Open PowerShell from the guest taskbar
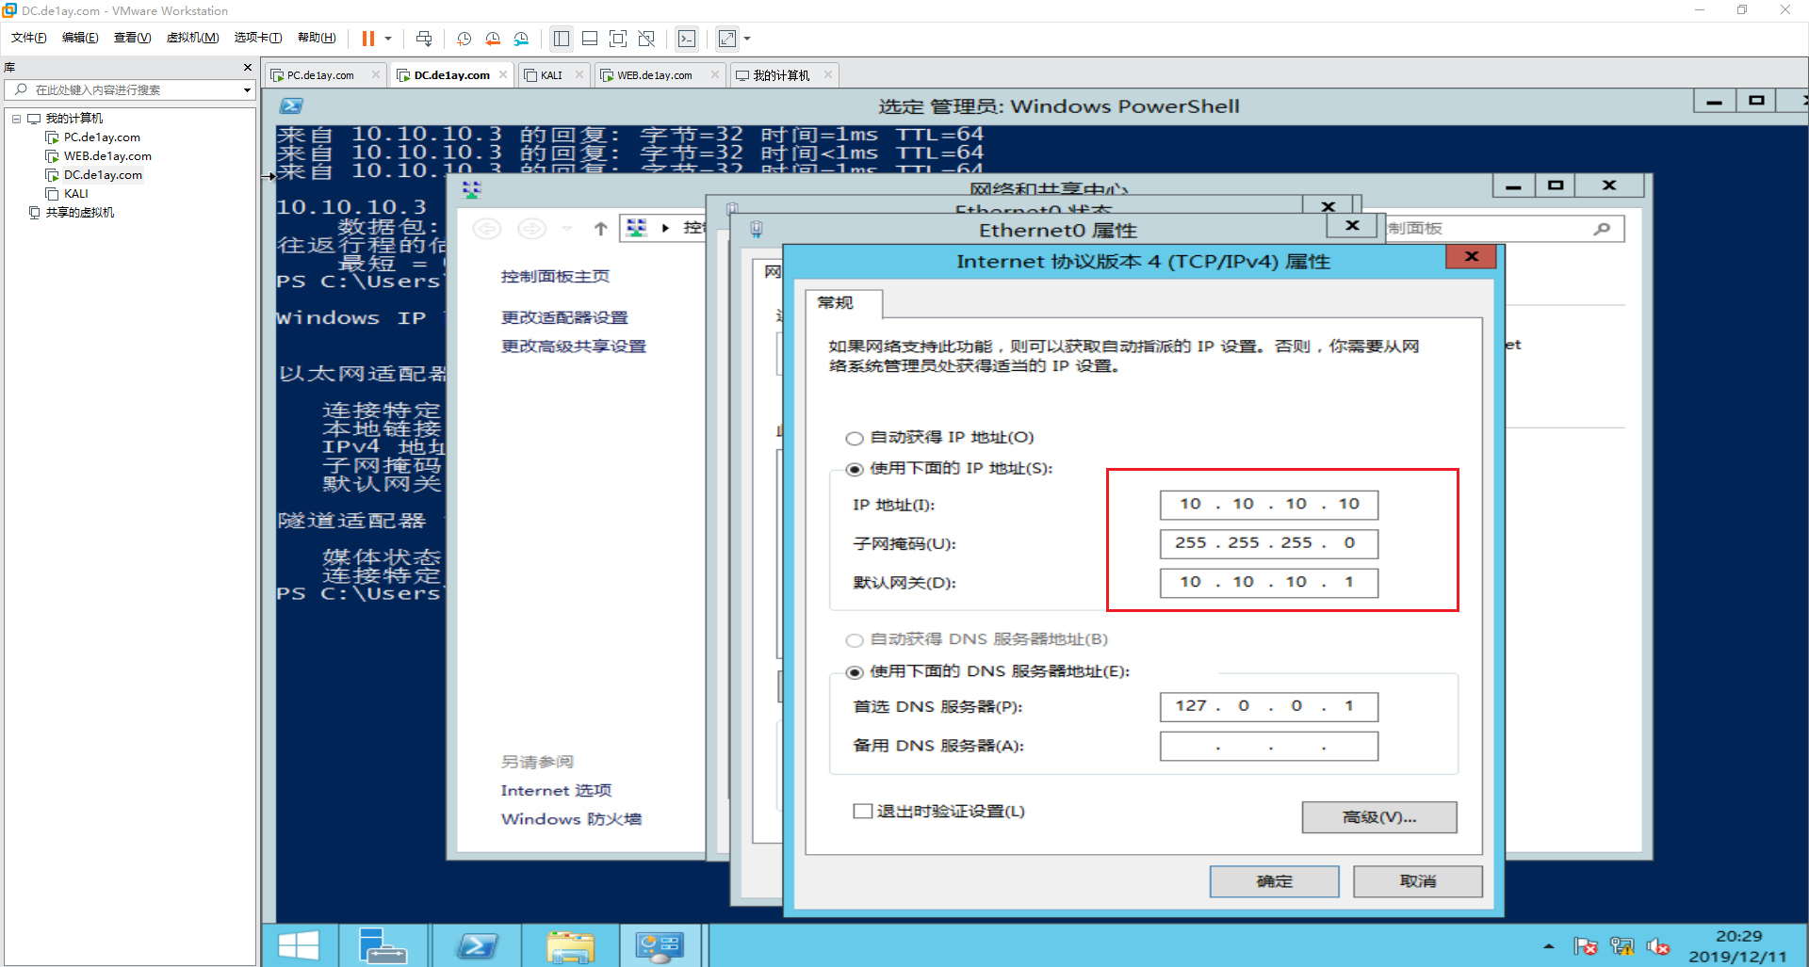1809x967 pixels. click(477, 945)
